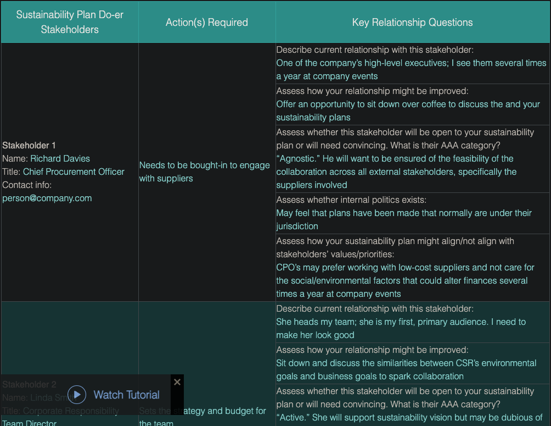Click the 'May feel that plans have been made' answer
The width and height of the screenshot is (551, 426).
(x=404, y=219)
